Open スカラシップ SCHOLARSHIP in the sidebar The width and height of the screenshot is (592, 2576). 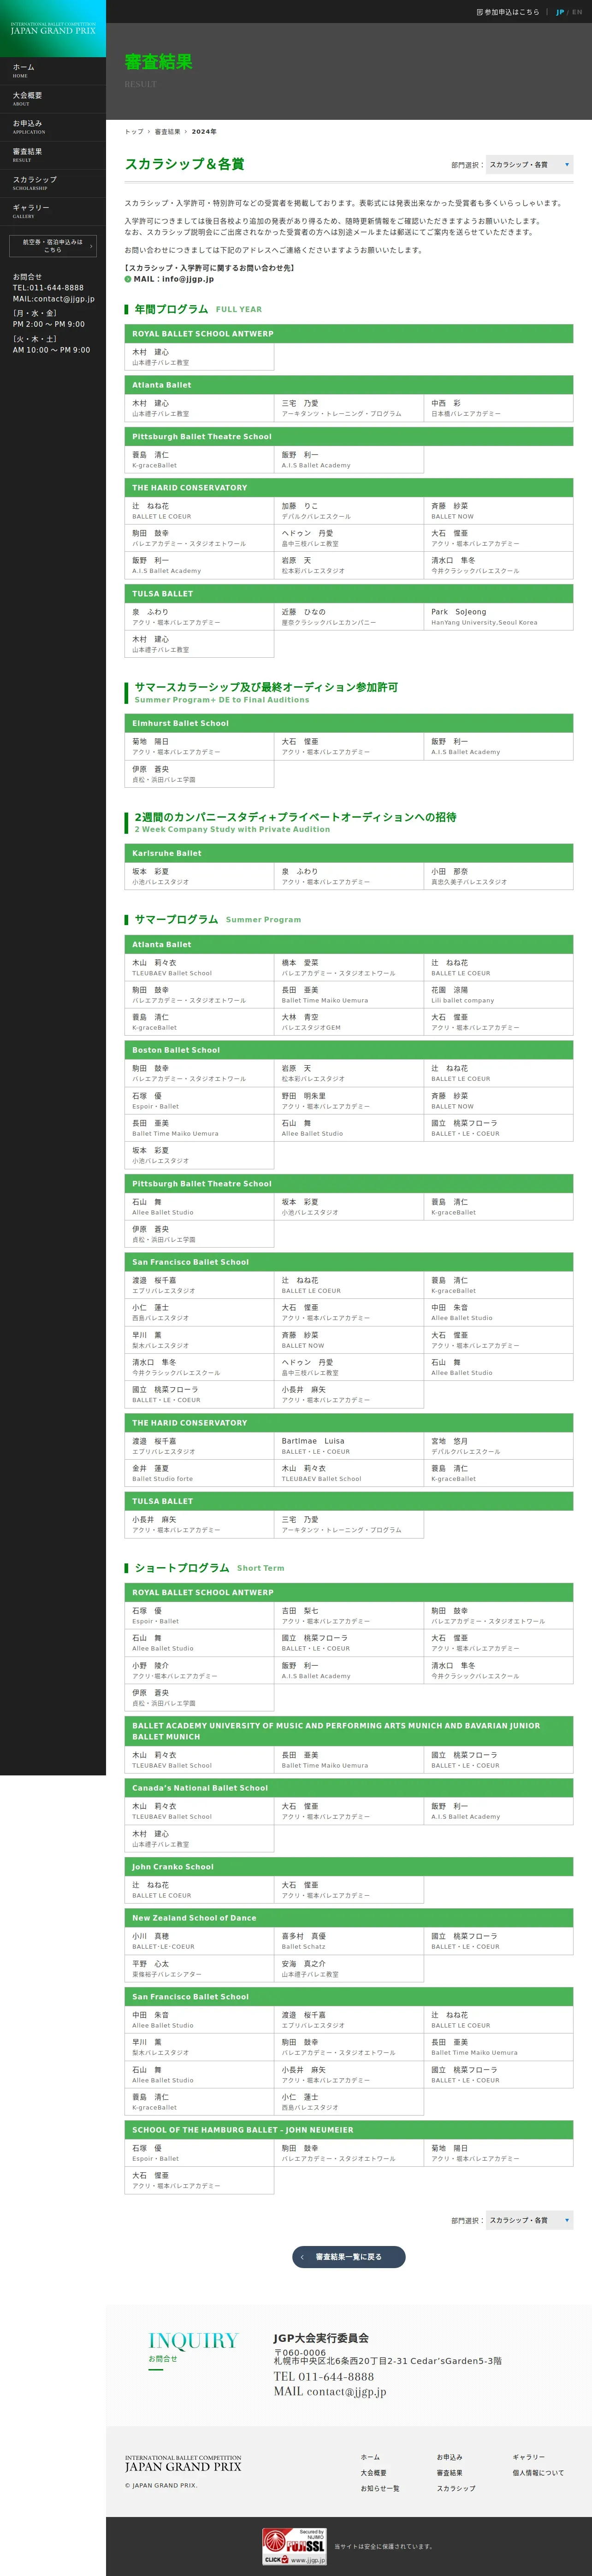click(x=53, y=183)
